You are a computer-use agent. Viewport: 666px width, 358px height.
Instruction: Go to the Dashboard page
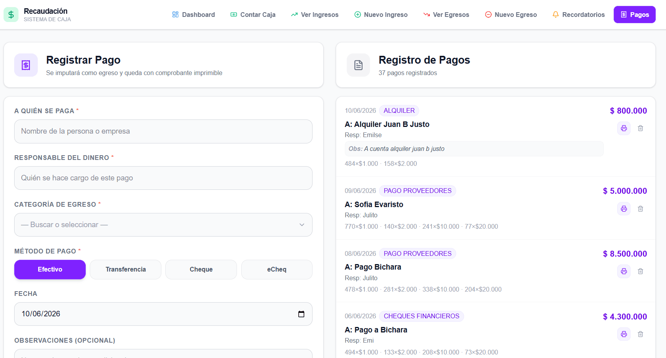194,15
